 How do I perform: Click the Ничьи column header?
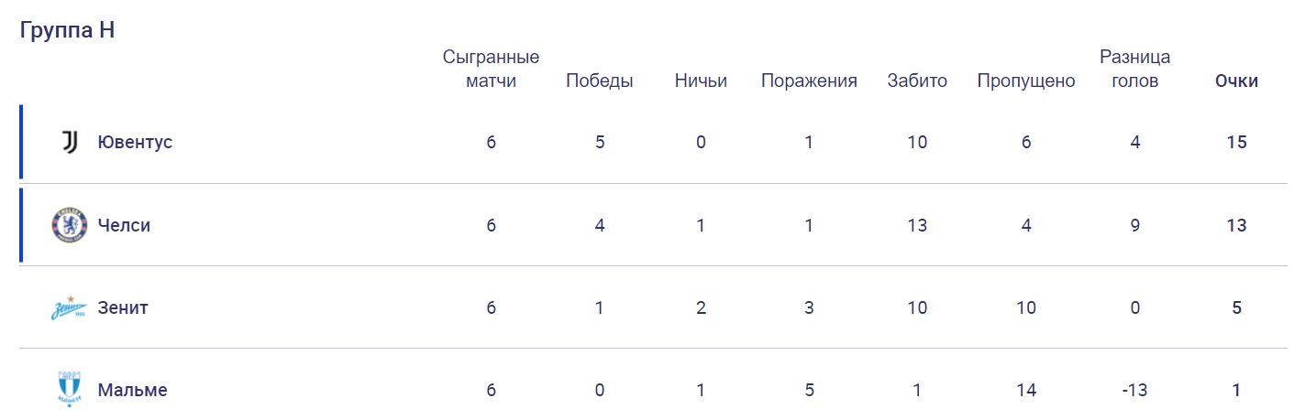coord(701,81)
